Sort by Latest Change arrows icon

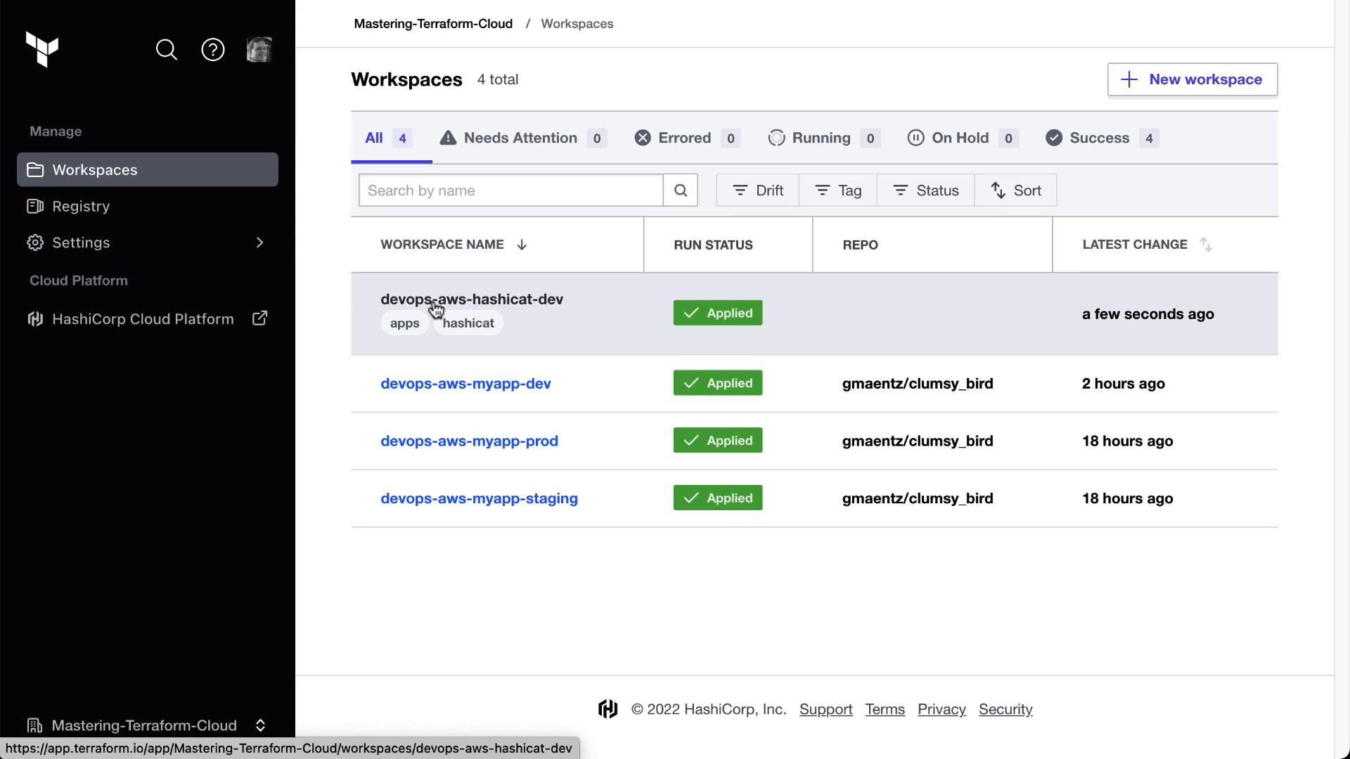pos(1206,245)
